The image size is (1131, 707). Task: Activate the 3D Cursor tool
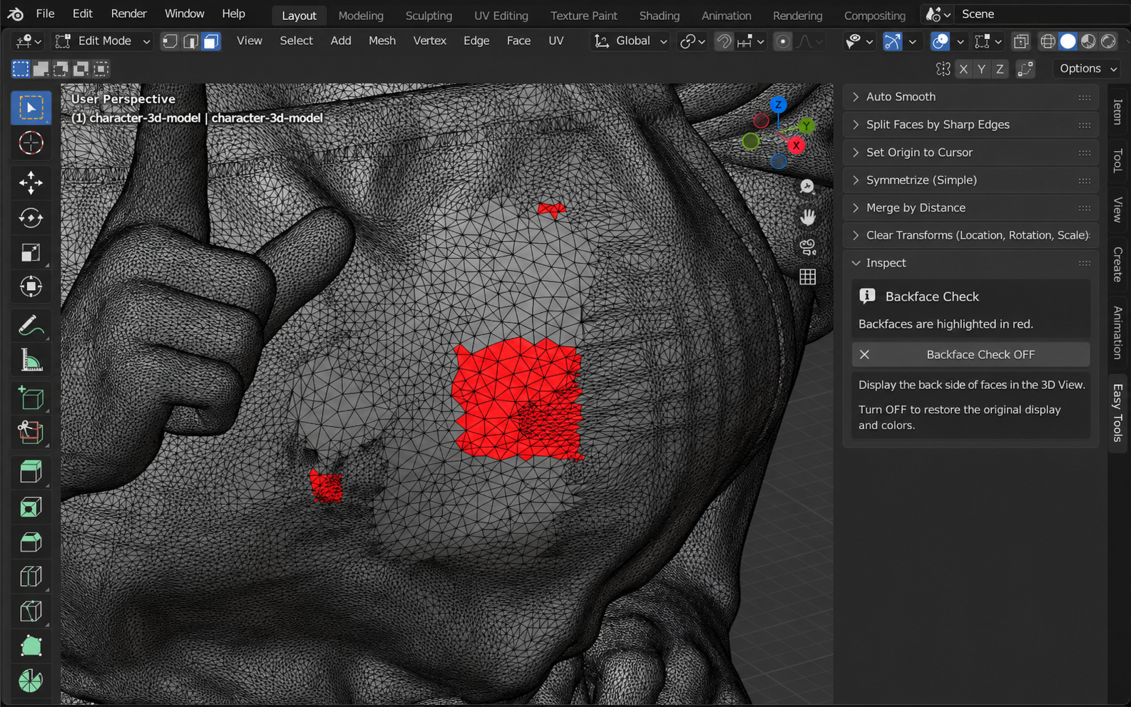pos(31,143)
